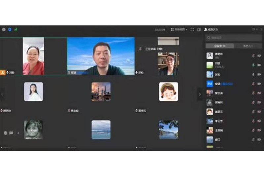Toggle mic for skyline-avatar member in list
Image resolution: width=264 pixels, height=176 pixels.
[253, 93]
